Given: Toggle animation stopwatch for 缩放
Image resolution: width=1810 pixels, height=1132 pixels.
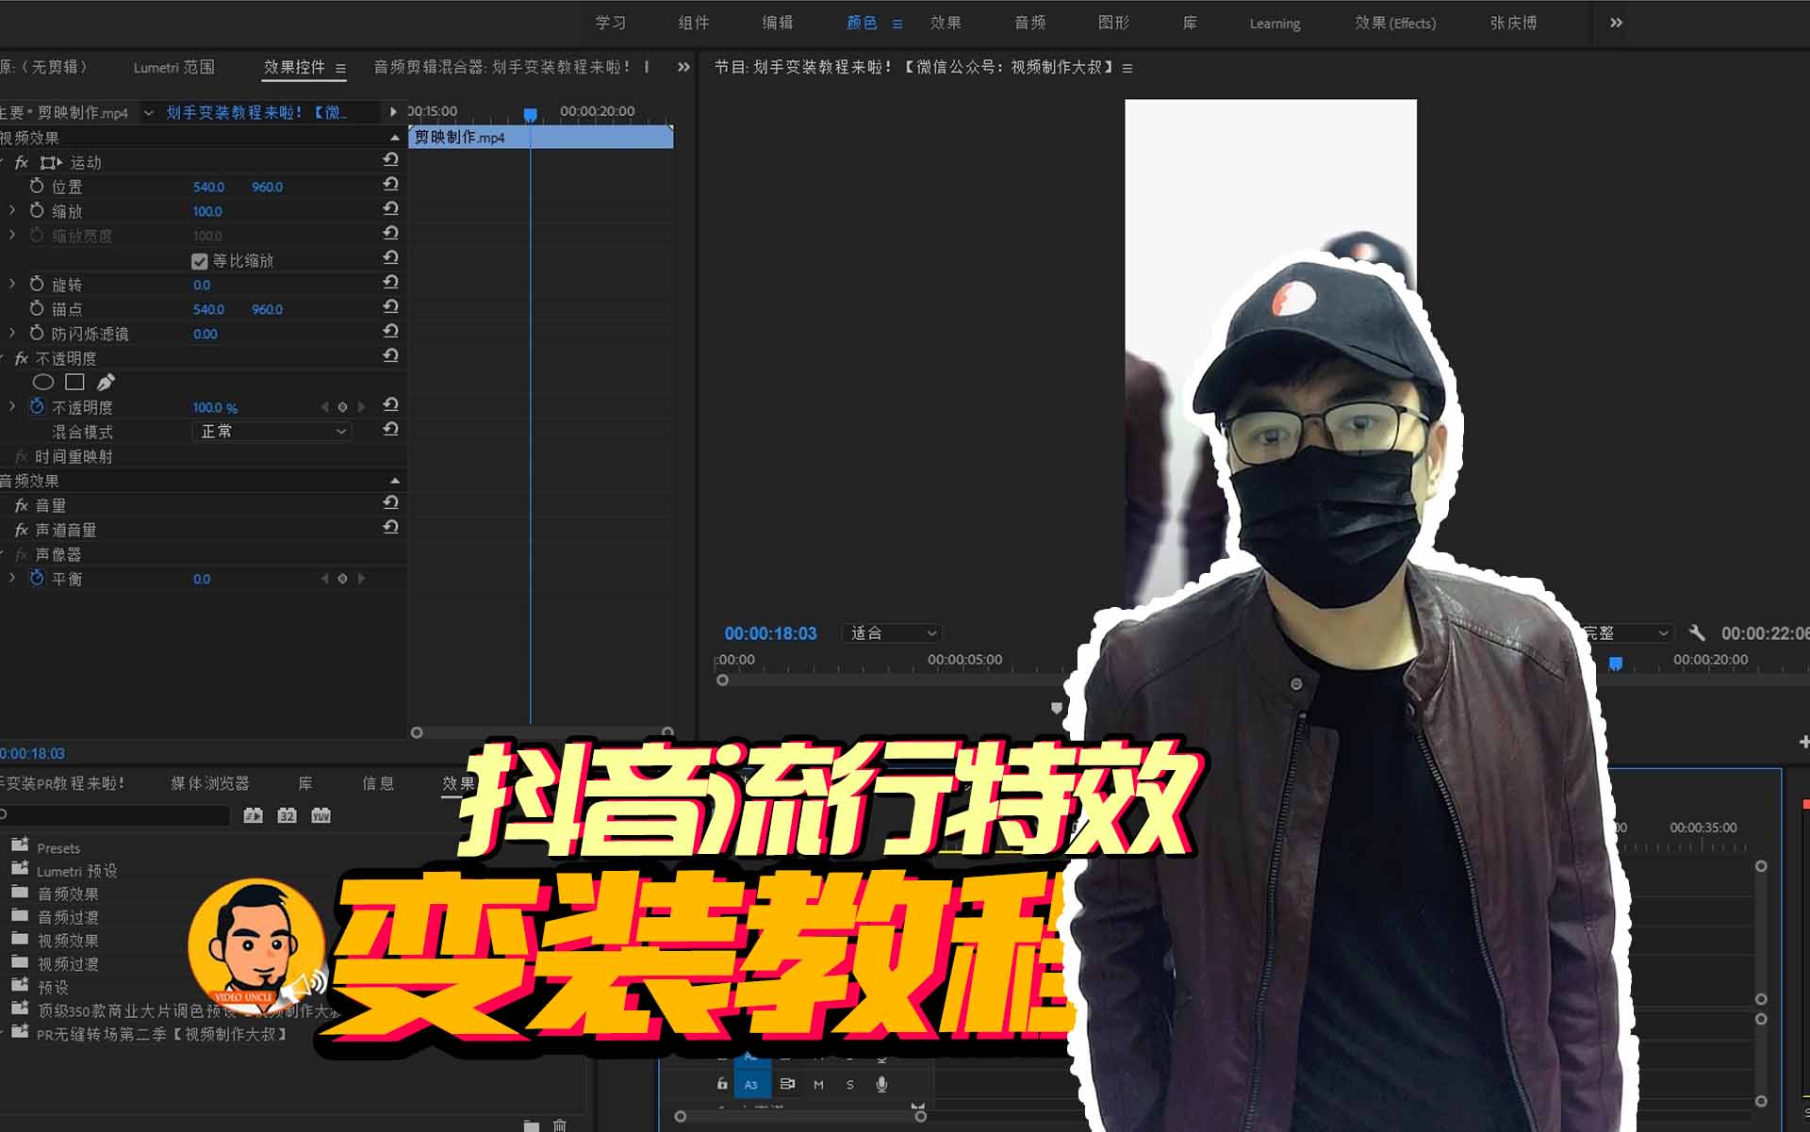Looking at the screenshot, I should click(37, 210).
